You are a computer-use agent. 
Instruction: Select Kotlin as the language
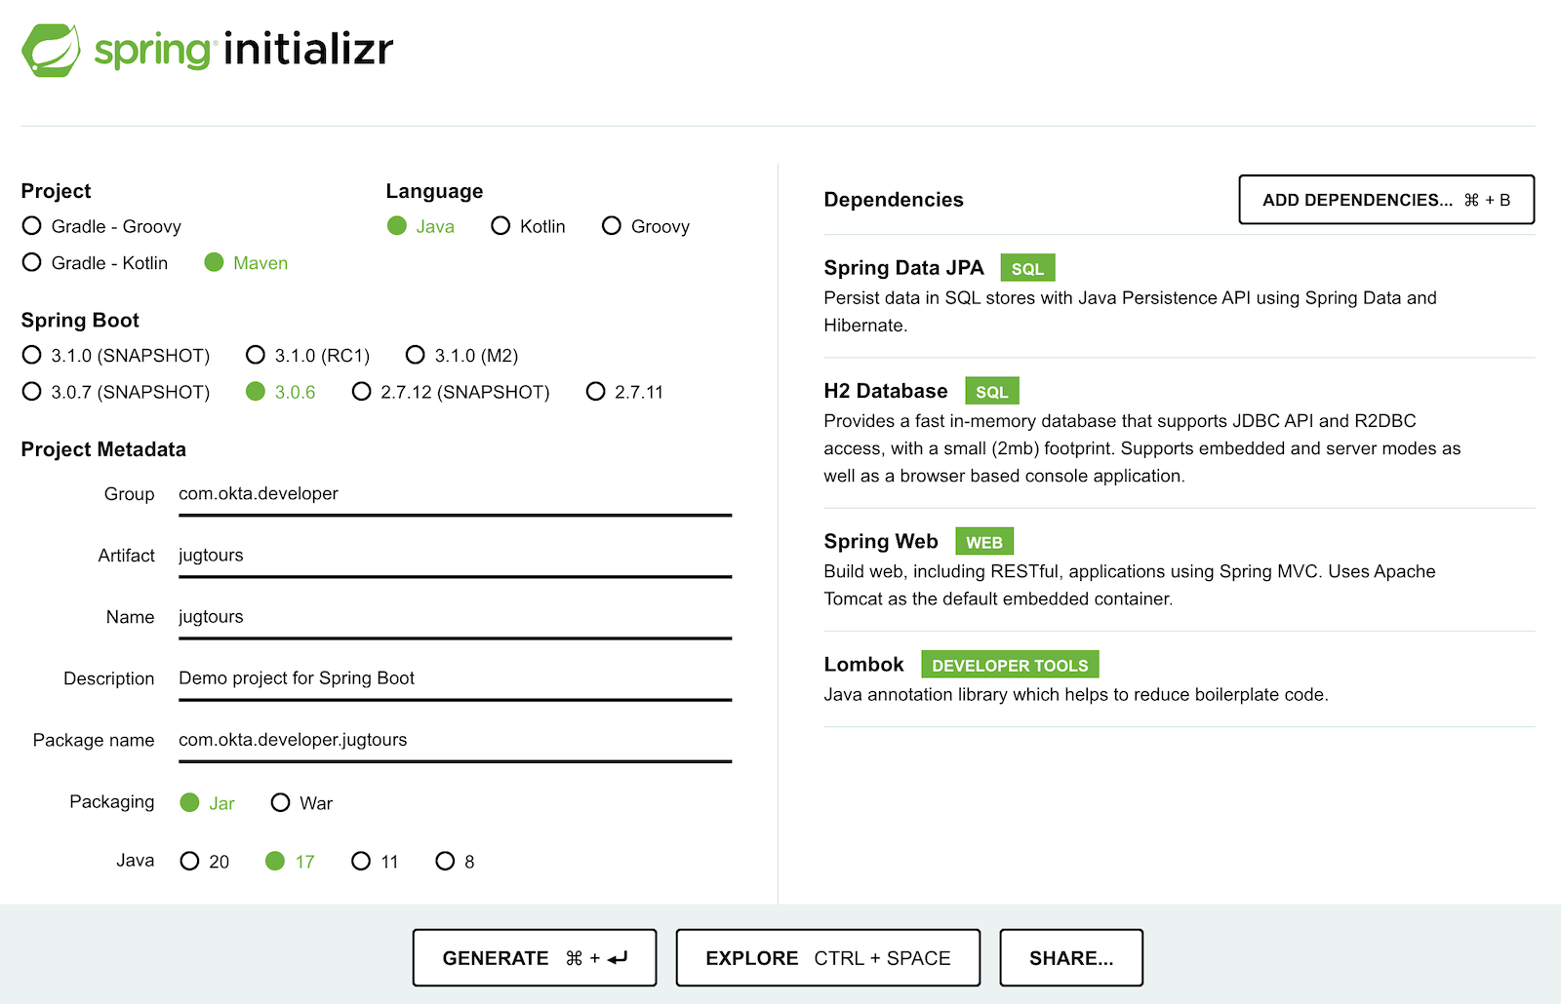pos(500,226)
